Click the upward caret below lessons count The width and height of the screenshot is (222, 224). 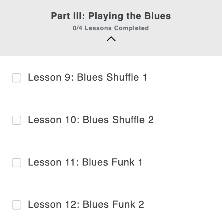point(111,39)
